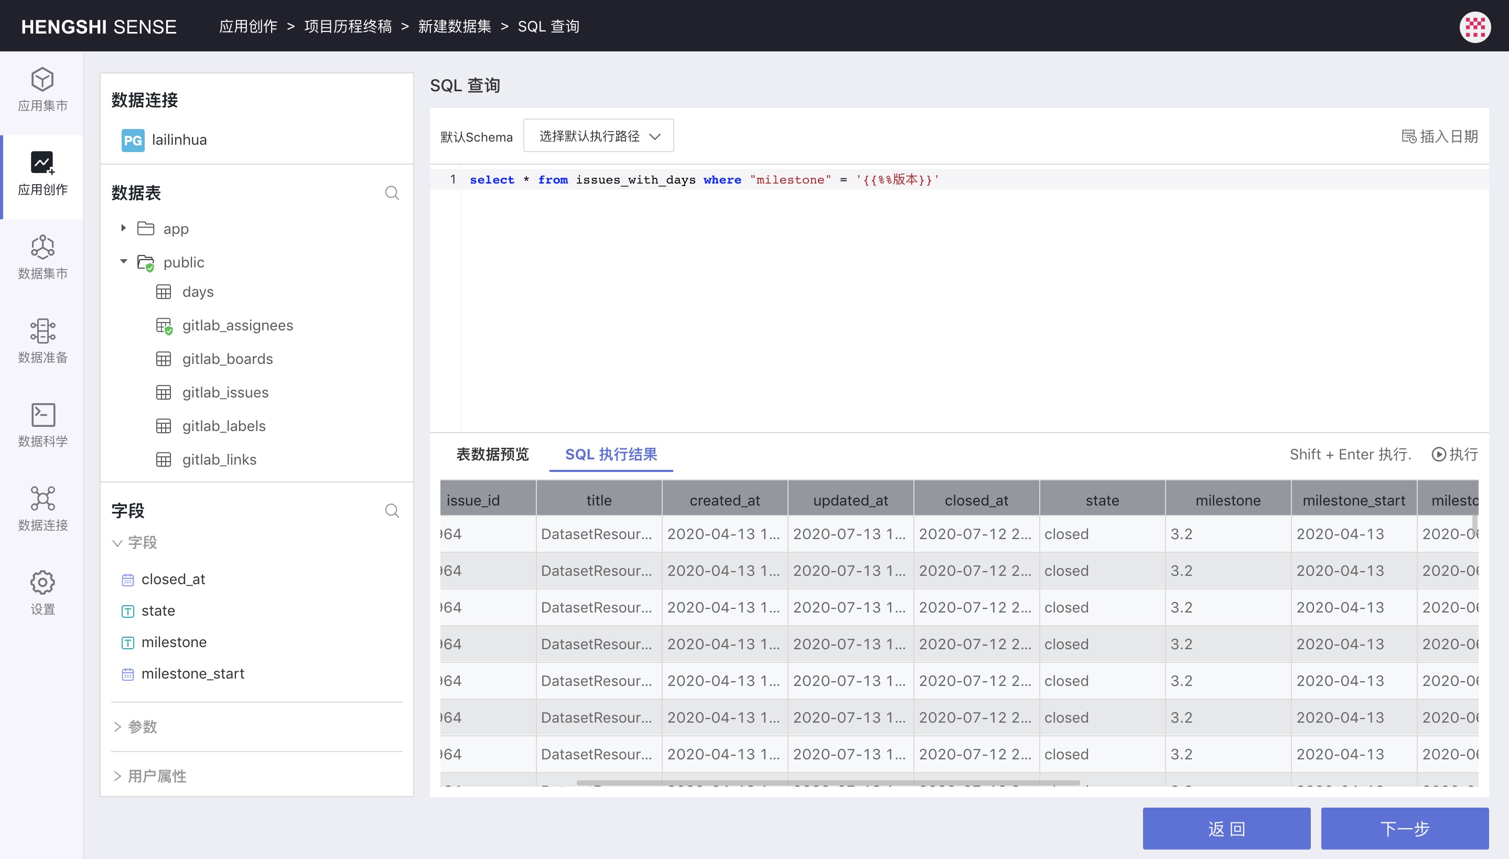Click the closed_at field name
The width and height of the screenshot is (1509, 859).
(x=173, y=579)
